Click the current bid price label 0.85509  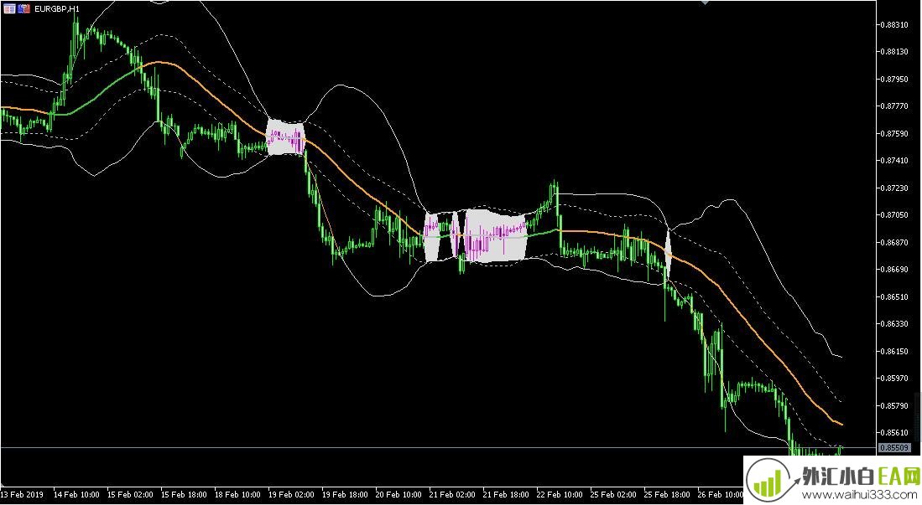pos(894,447)
